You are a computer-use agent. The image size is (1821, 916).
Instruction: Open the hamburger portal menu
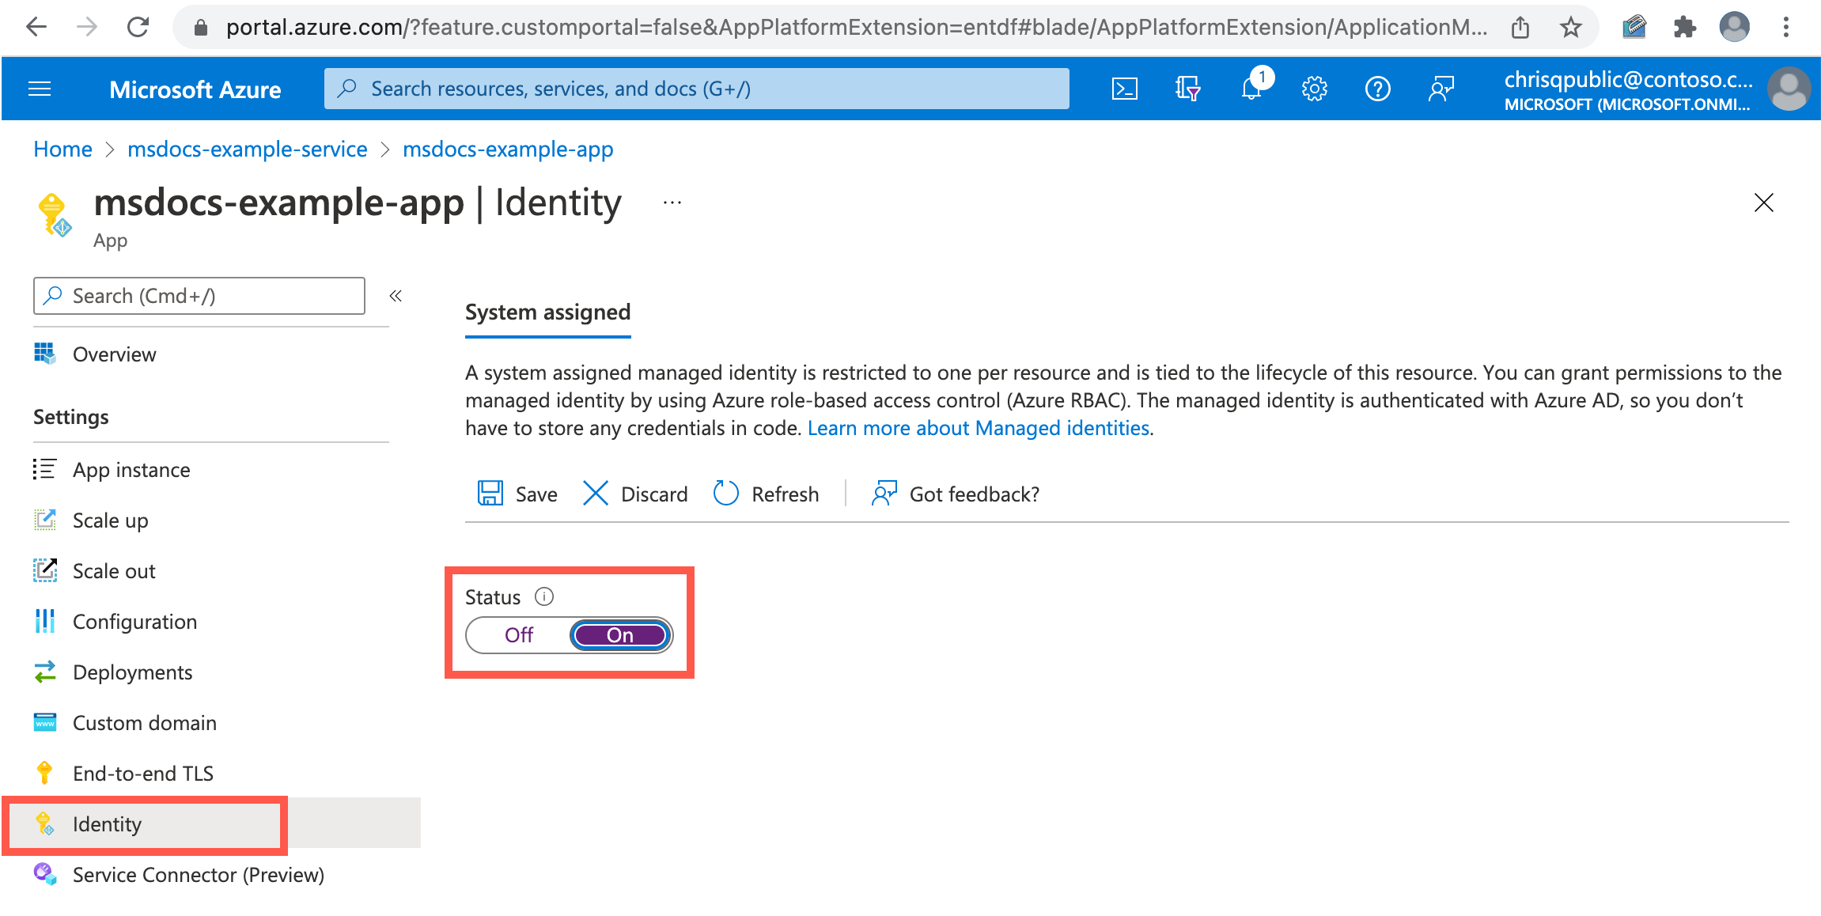pyautogui.click(x=40, y=89)
